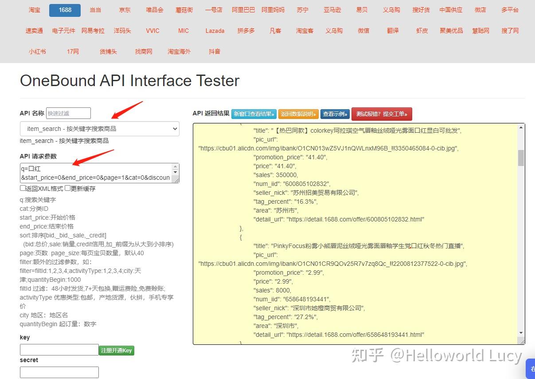Select the highlighted 1688 platform tab
This screenshot has width=535, height=379.
(65, 10)
